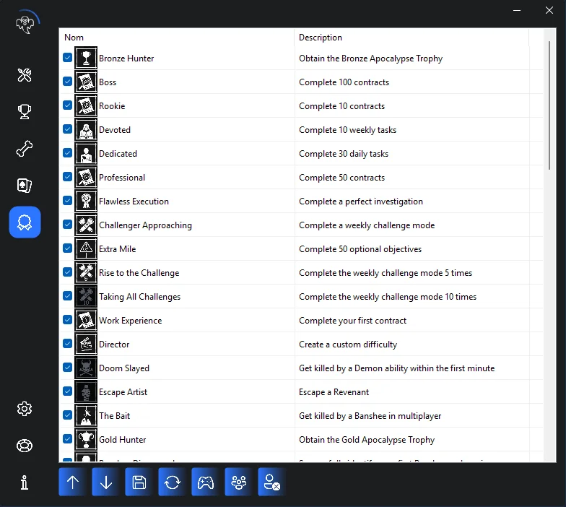Click the down arrow button
This screenshot has width=566, height=507.
(106, 482)
